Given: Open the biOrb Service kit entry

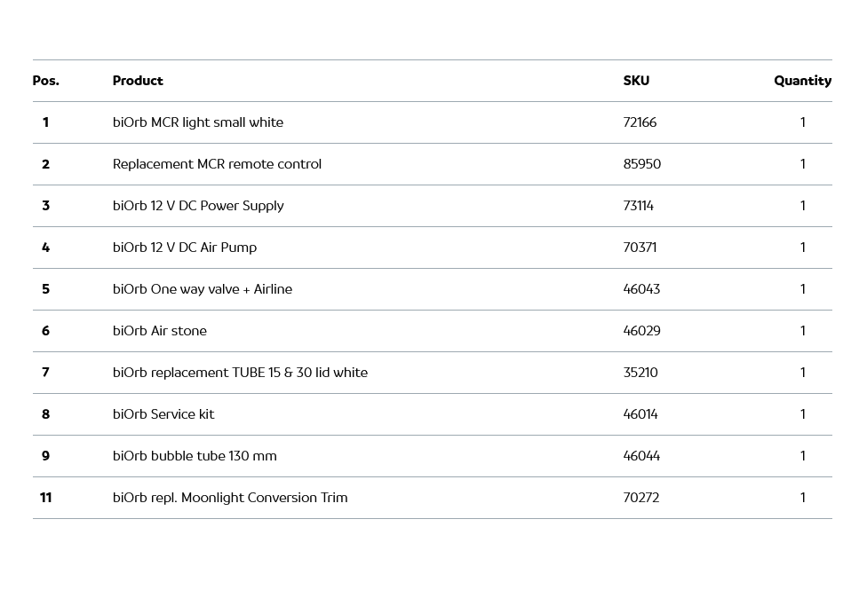Looking at the screenshot, I should [x=163, y=414].
